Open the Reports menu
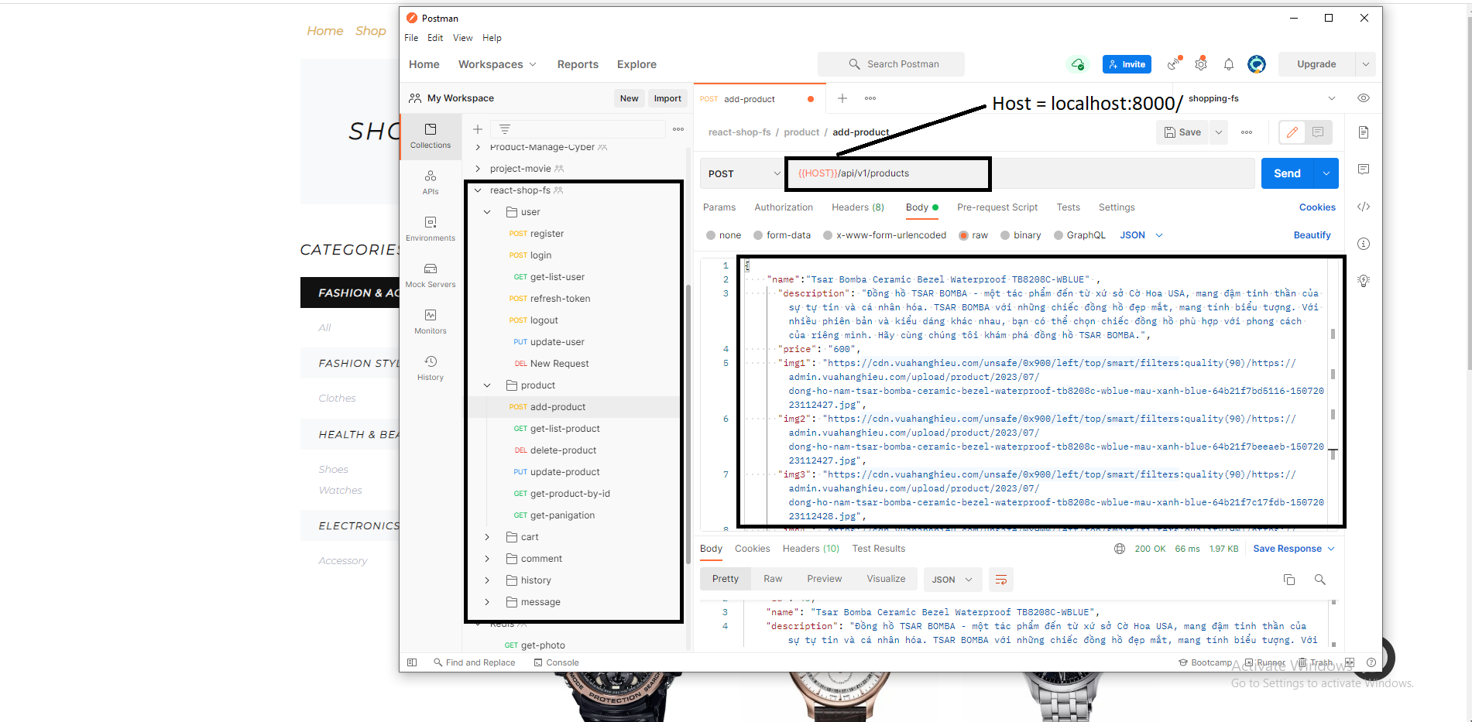Image resolution: width=1472 pixels, height=722 pixels. (577, 64)
